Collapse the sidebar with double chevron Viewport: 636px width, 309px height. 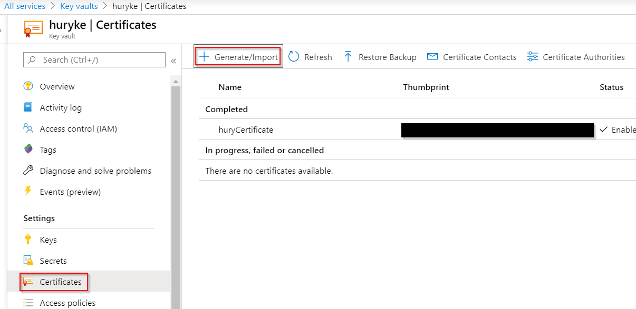coord(174,61)
